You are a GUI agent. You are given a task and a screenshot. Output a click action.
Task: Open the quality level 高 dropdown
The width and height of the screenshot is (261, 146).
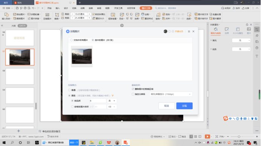pyautogui.click(x=112, y=101)
